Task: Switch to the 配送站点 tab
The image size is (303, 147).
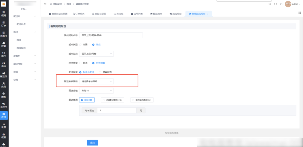Action: click(156, 14)
